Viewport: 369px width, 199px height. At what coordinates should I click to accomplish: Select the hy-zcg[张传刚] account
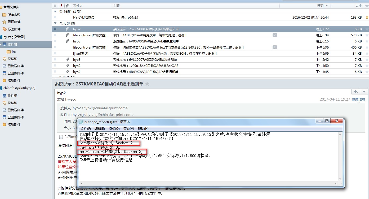[14, 37]
